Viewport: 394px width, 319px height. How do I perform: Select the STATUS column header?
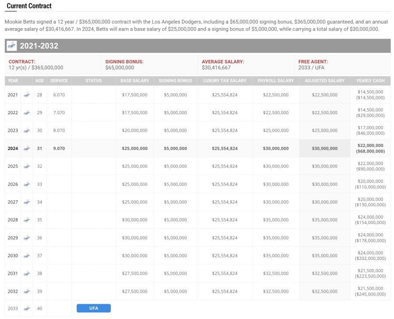point(94,81)
